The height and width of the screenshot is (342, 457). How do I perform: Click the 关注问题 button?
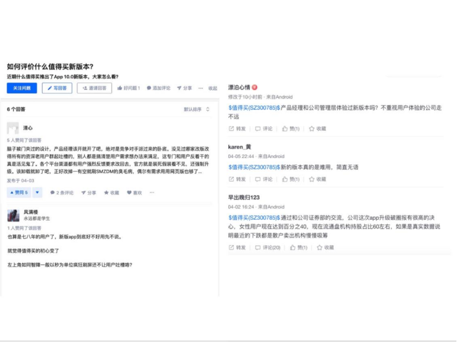(x=22, y=88)
